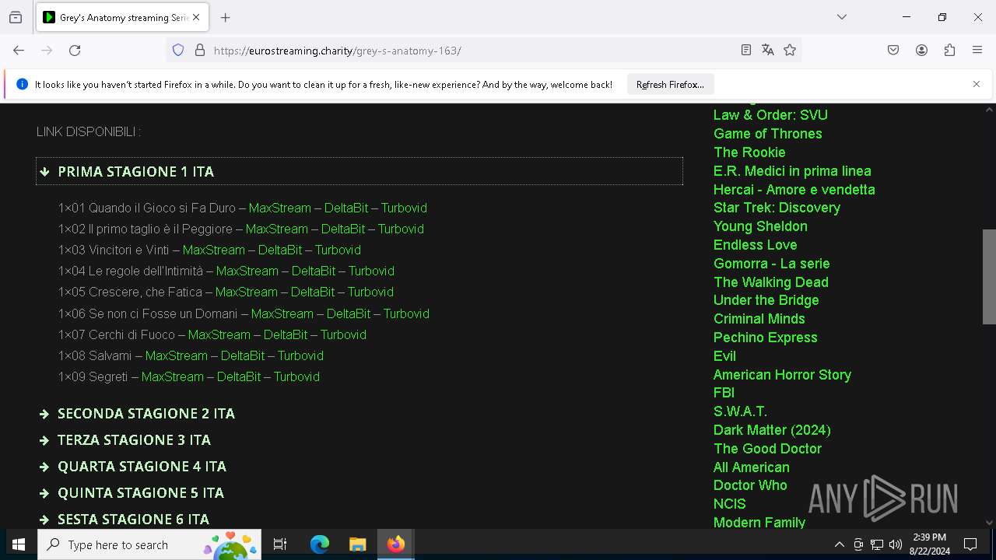Screen dimensions: 996x560
Task: Open a new tab with plus button
Action: coord(226,17)
